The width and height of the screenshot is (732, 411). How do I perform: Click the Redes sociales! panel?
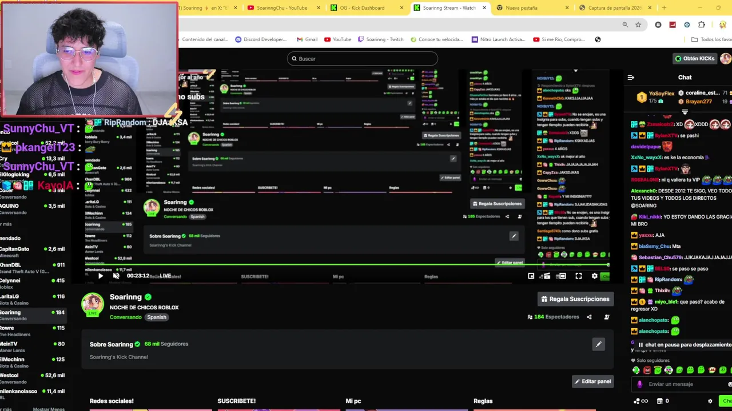(112, 401)
